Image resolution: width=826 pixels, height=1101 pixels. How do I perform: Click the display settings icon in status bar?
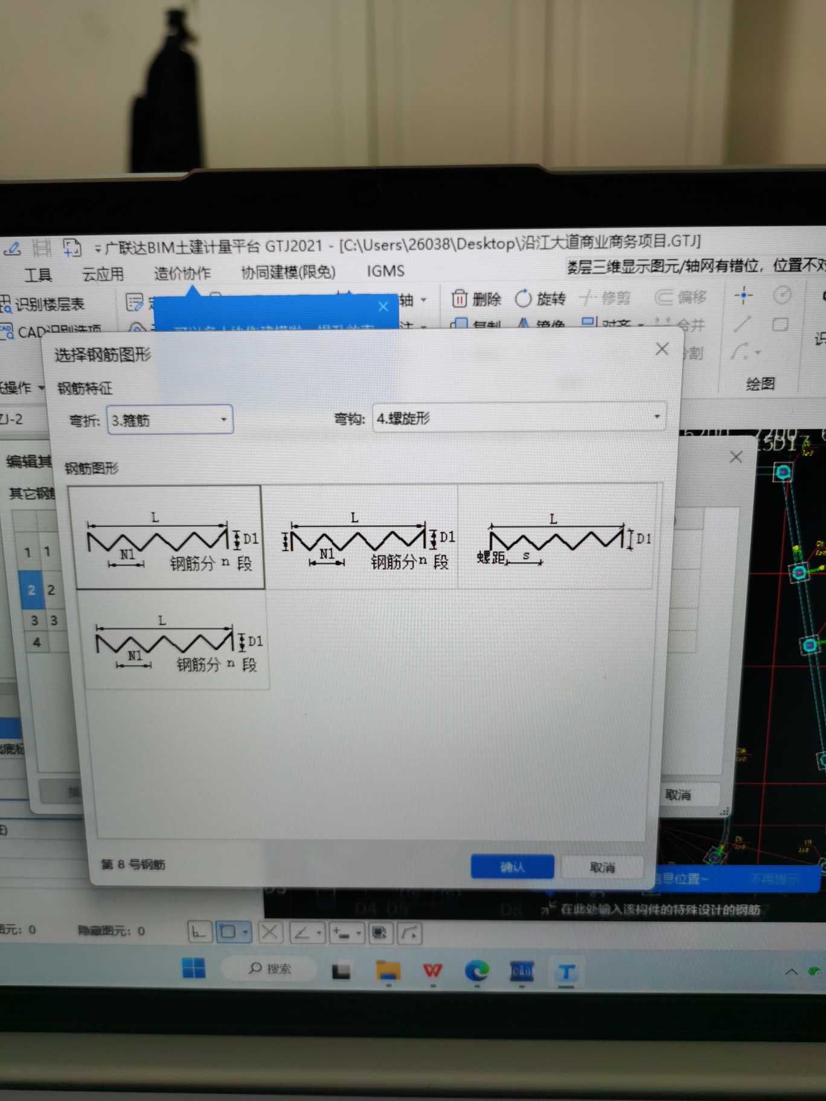point(379,934)
